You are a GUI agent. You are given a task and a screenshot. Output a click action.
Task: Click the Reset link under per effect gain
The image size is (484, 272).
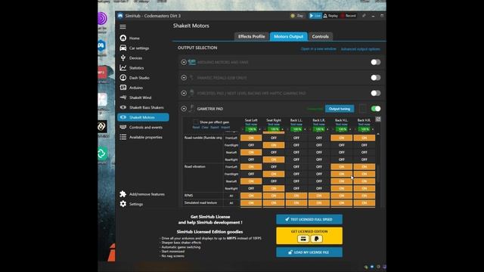tap(196, 127)
